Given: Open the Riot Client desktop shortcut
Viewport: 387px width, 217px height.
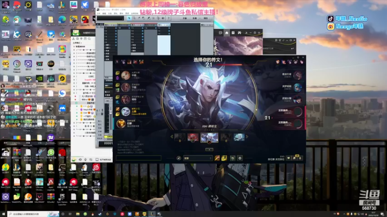Looking at the screenshot, I should 5,183.
